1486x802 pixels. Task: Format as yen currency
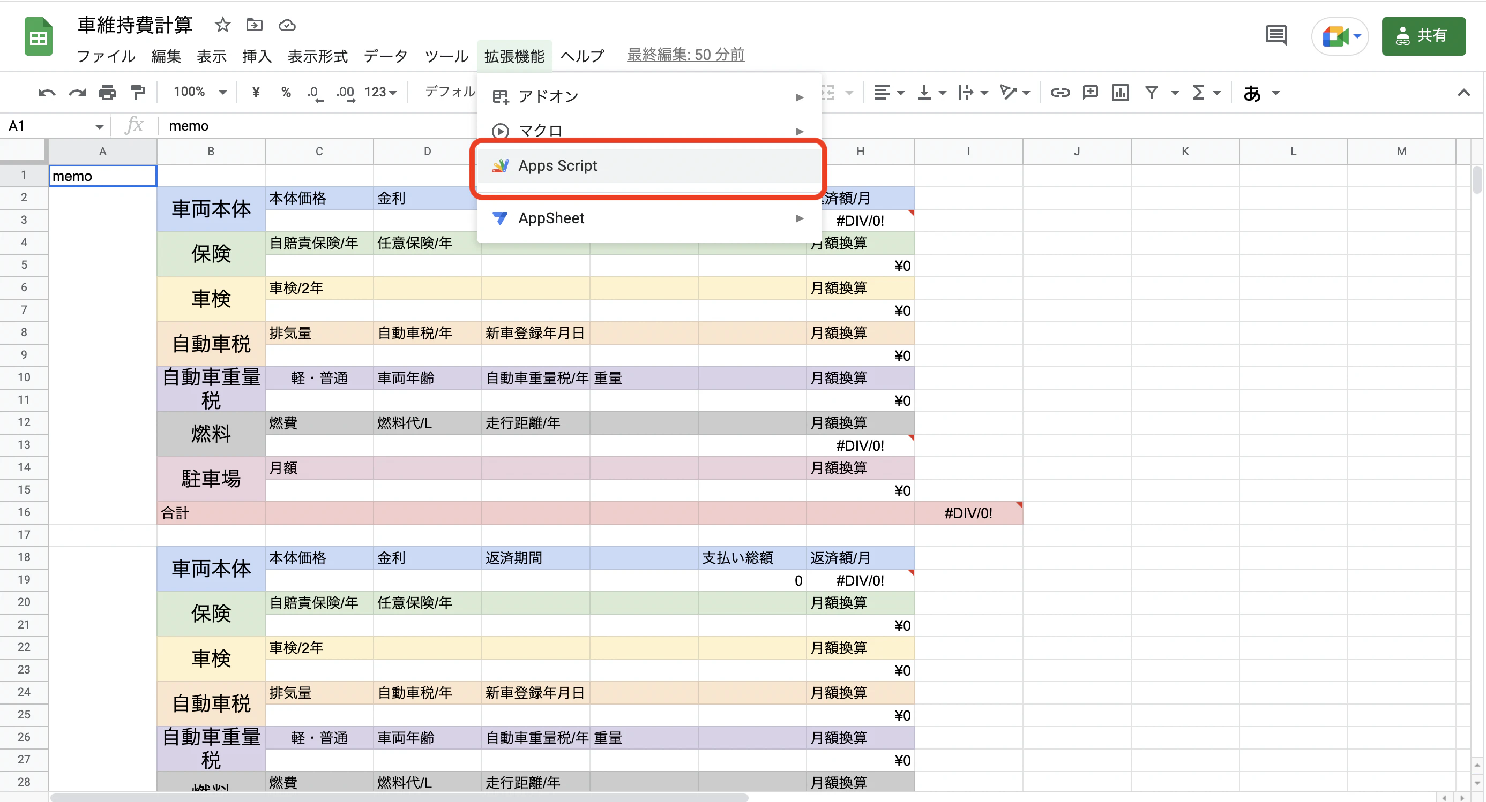[256, 92]
